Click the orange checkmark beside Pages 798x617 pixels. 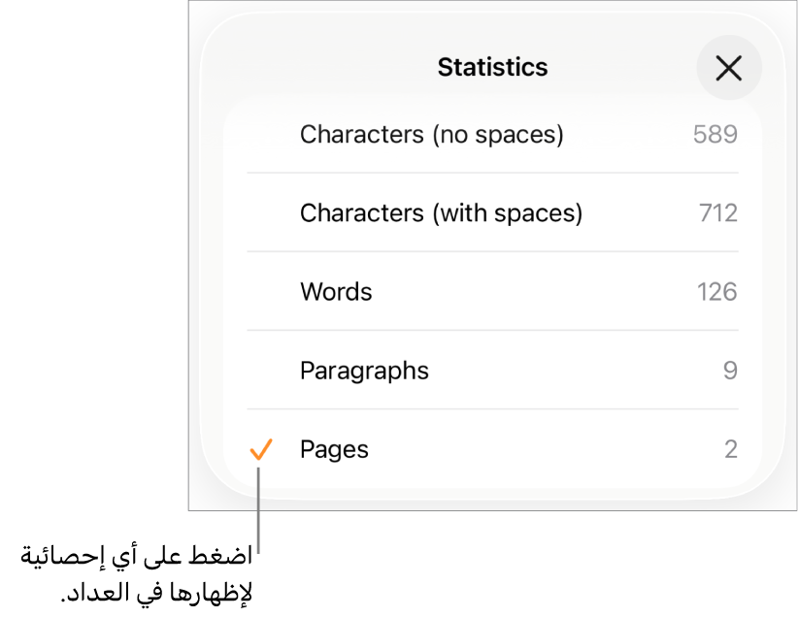[x=261, y=449]
